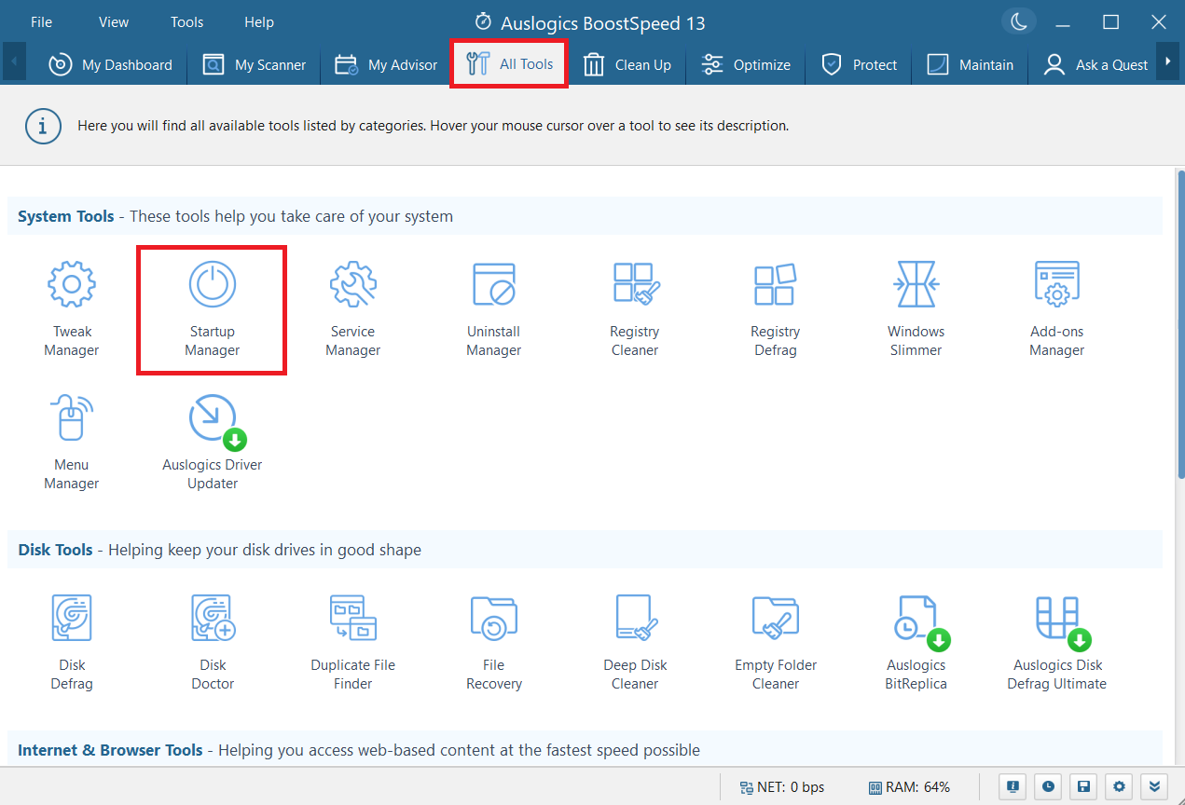Screen dimensions: 1185x805
Task: Run Deep Disk Cleaner
Action: (635, 643)
